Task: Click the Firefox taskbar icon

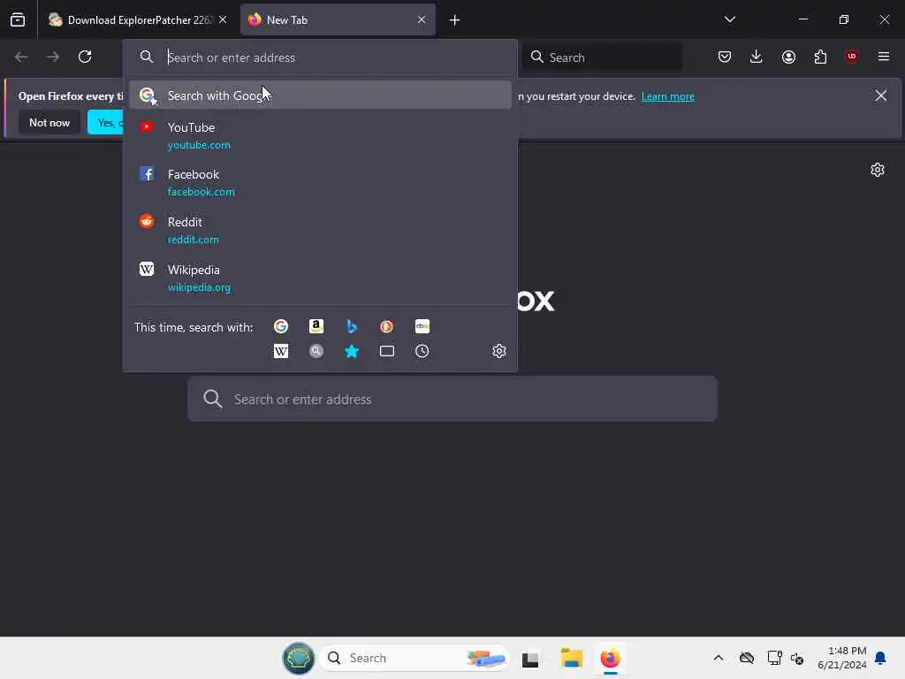Action: (610, 658)
